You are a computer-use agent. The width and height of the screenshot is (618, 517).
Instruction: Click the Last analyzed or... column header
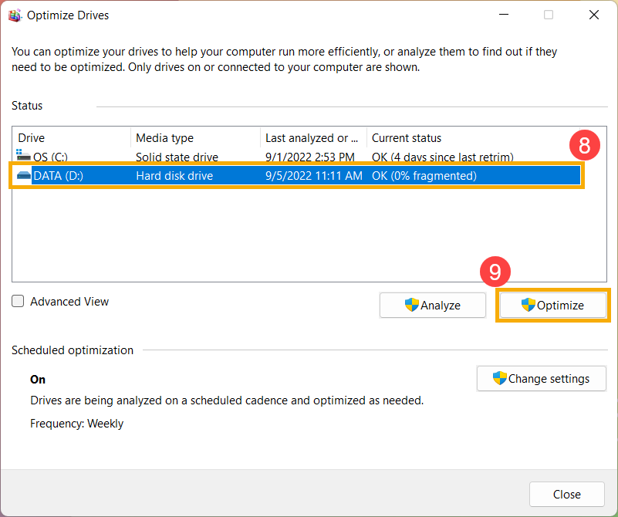313,138
